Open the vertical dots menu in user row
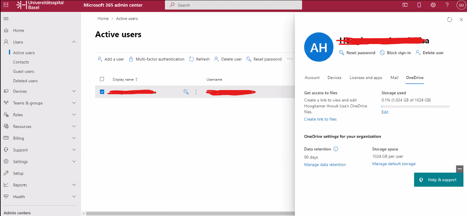Viewport: 467px width, 216px height. tap(196, 92)
